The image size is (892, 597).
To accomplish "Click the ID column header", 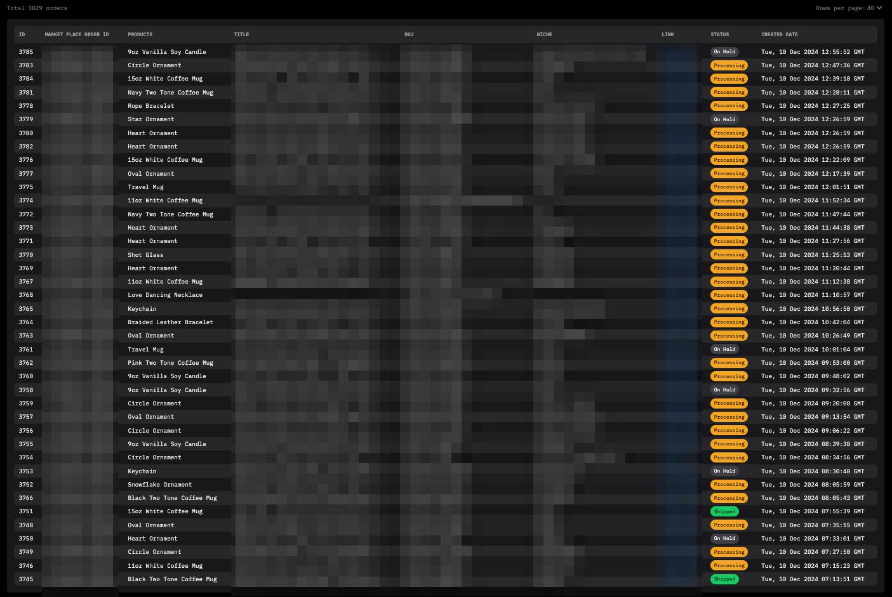I will pyautogui.click(x=22, y=34).
